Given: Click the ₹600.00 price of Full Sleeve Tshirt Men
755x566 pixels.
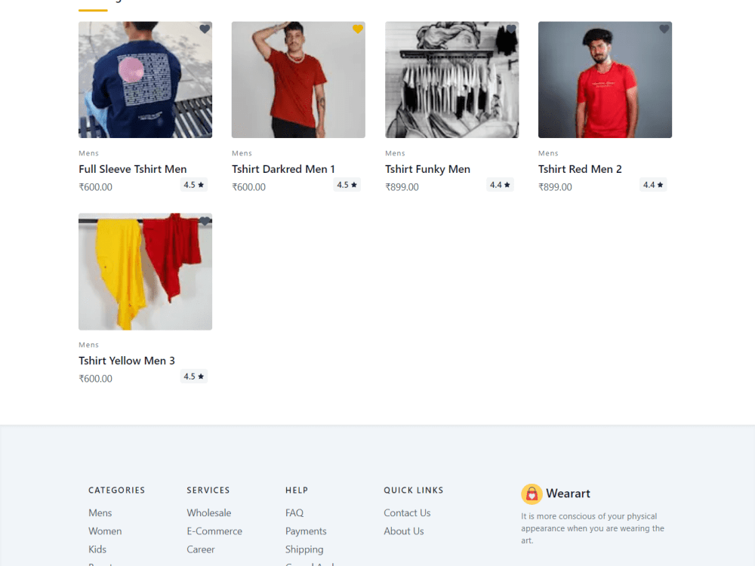Looking at the screenshot, I should pos(95,186).
